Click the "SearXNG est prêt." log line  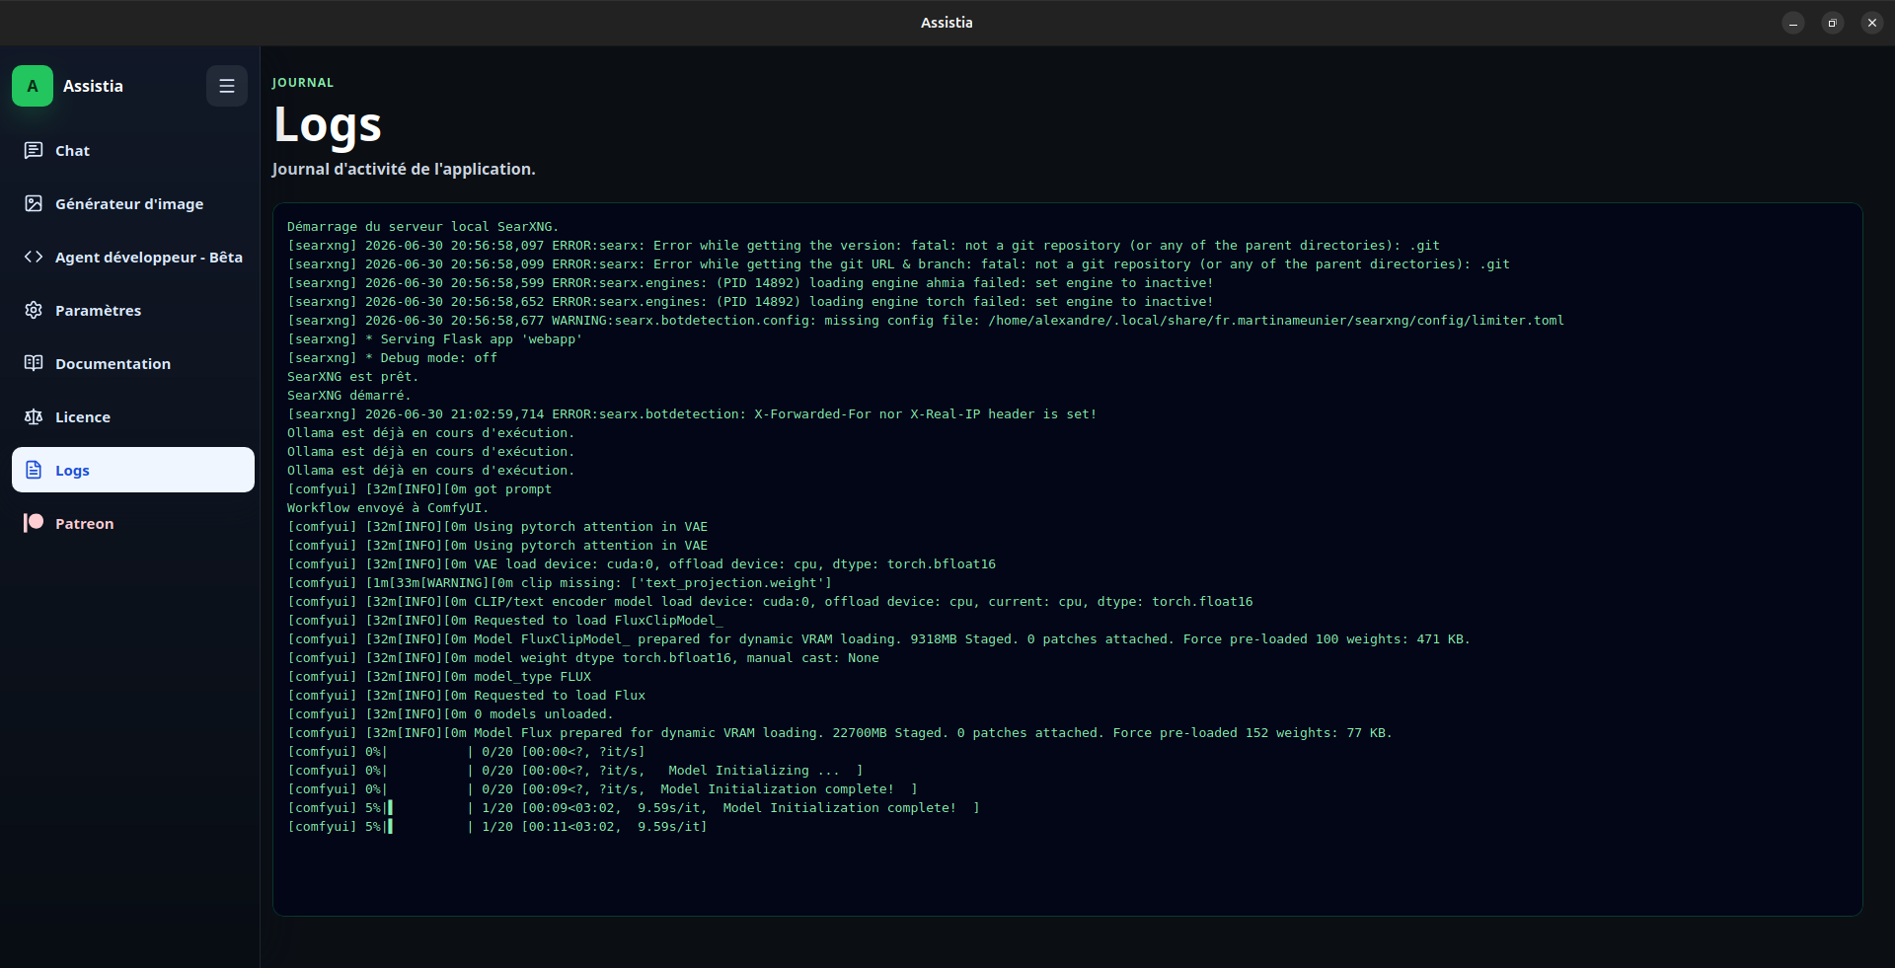[x=352, y=377]
